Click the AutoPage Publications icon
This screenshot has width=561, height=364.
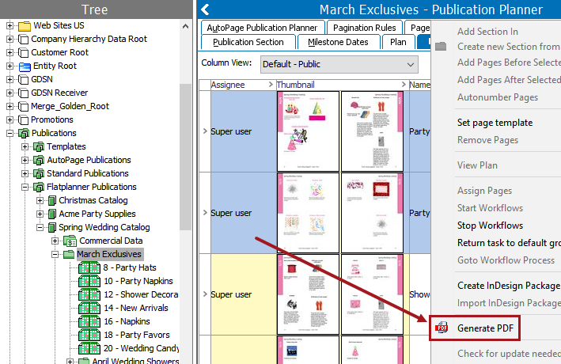[x=39, y=161]
